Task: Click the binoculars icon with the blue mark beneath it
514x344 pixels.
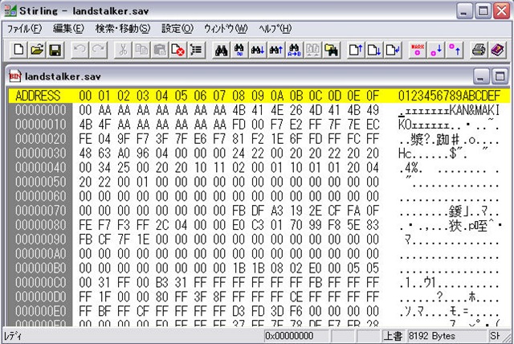Action: pos(239,50)
